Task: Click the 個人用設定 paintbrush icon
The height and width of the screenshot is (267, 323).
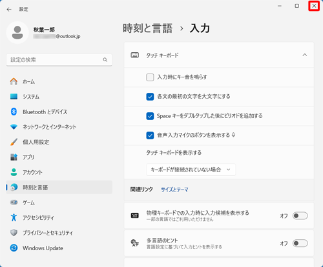Action: [14, 142]
